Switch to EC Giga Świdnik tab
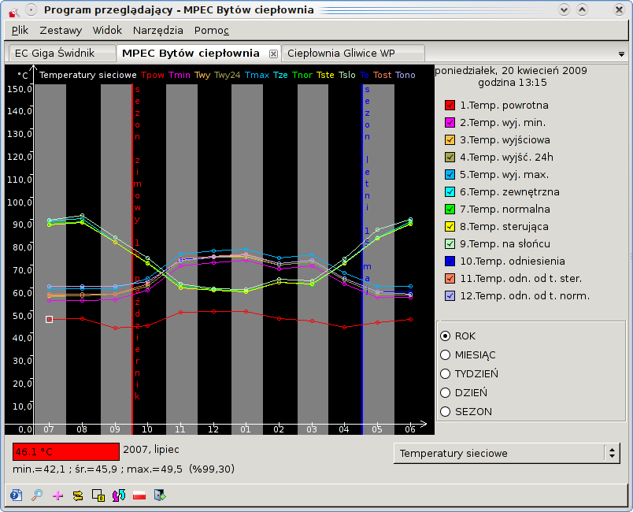Screen dimensions: 633x512 click(x=61, y=54)
